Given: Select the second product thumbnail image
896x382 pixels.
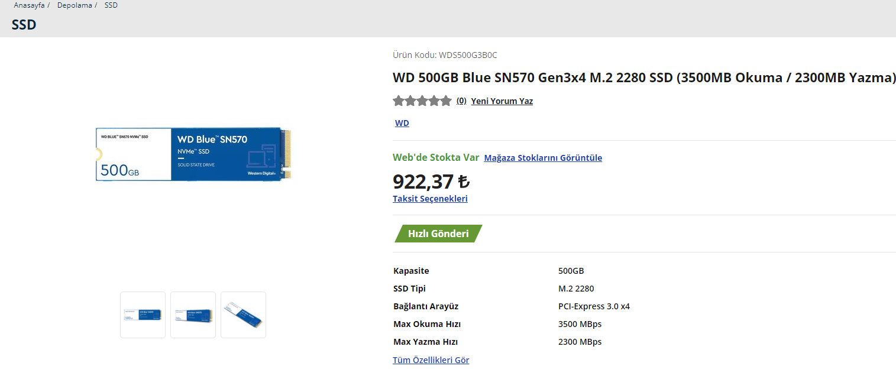Looking at the screenshot, I should tap(193, 315).
